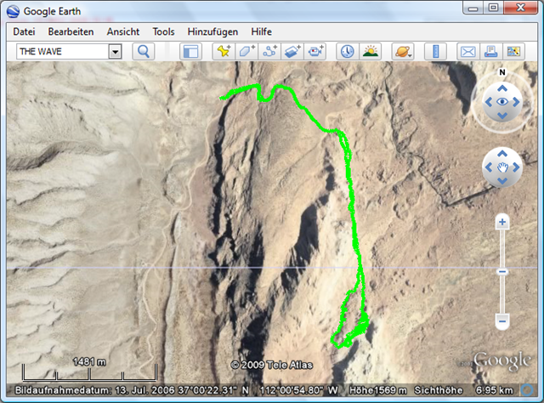544x403 pixels.
Task: Toggle historical imagery clock icon
Action: point(348,51)
